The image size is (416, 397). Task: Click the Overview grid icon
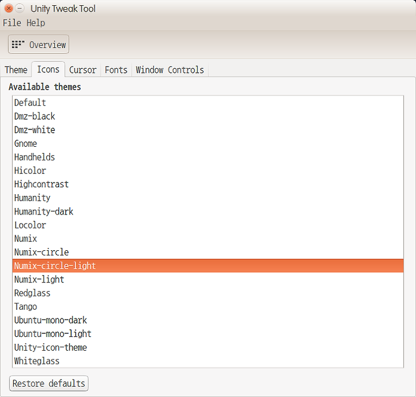click(x=18, y=44)
